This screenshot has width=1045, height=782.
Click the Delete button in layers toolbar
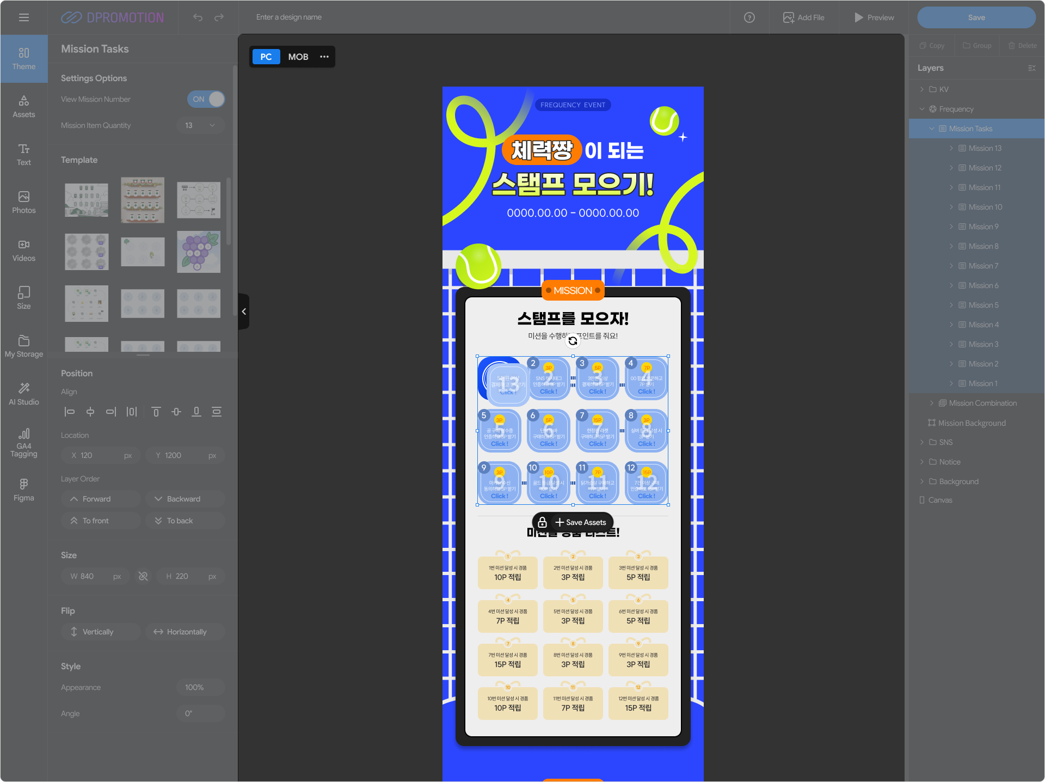tap(1022, 46)
